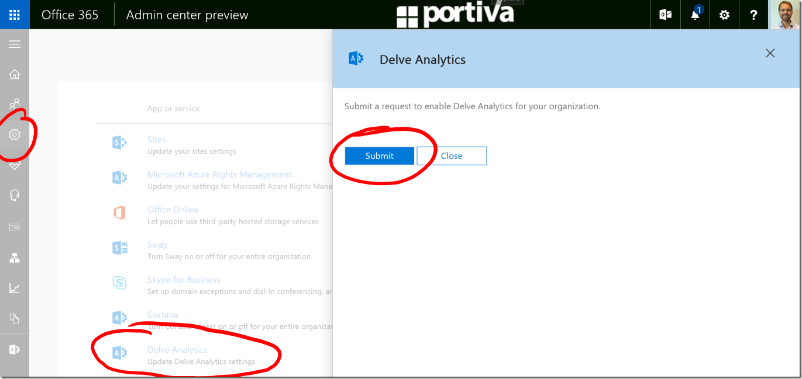Screen dimensions: 802x379
Task: Click the Office 365 title
Action: pos(70,15)
